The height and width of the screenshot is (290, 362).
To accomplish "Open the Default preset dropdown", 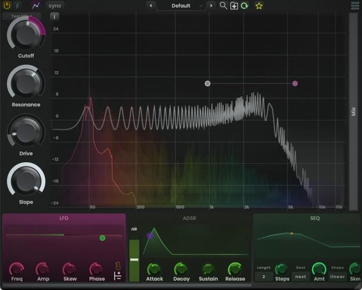I will (181, 6).
